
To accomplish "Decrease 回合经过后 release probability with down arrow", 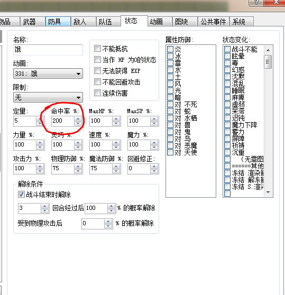I will point(112,211).
